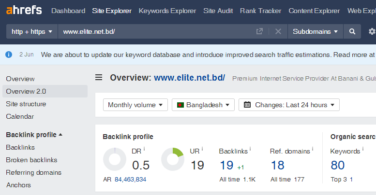
Task: Click the All time 1.1K backlinks text
Action: point(238,179)
